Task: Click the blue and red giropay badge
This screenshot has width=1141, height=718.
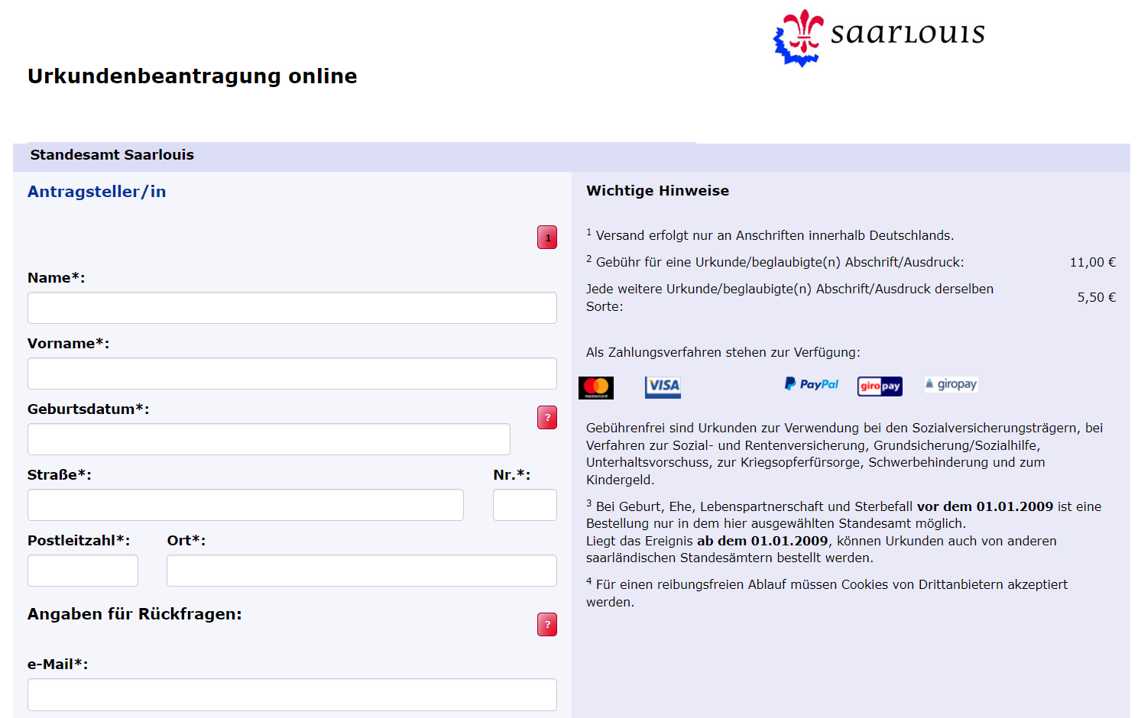Action: coord(880,386)
